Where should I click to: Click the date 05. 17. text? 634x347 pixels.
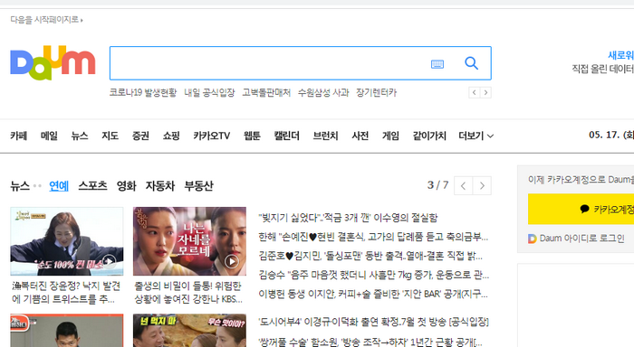611,136
